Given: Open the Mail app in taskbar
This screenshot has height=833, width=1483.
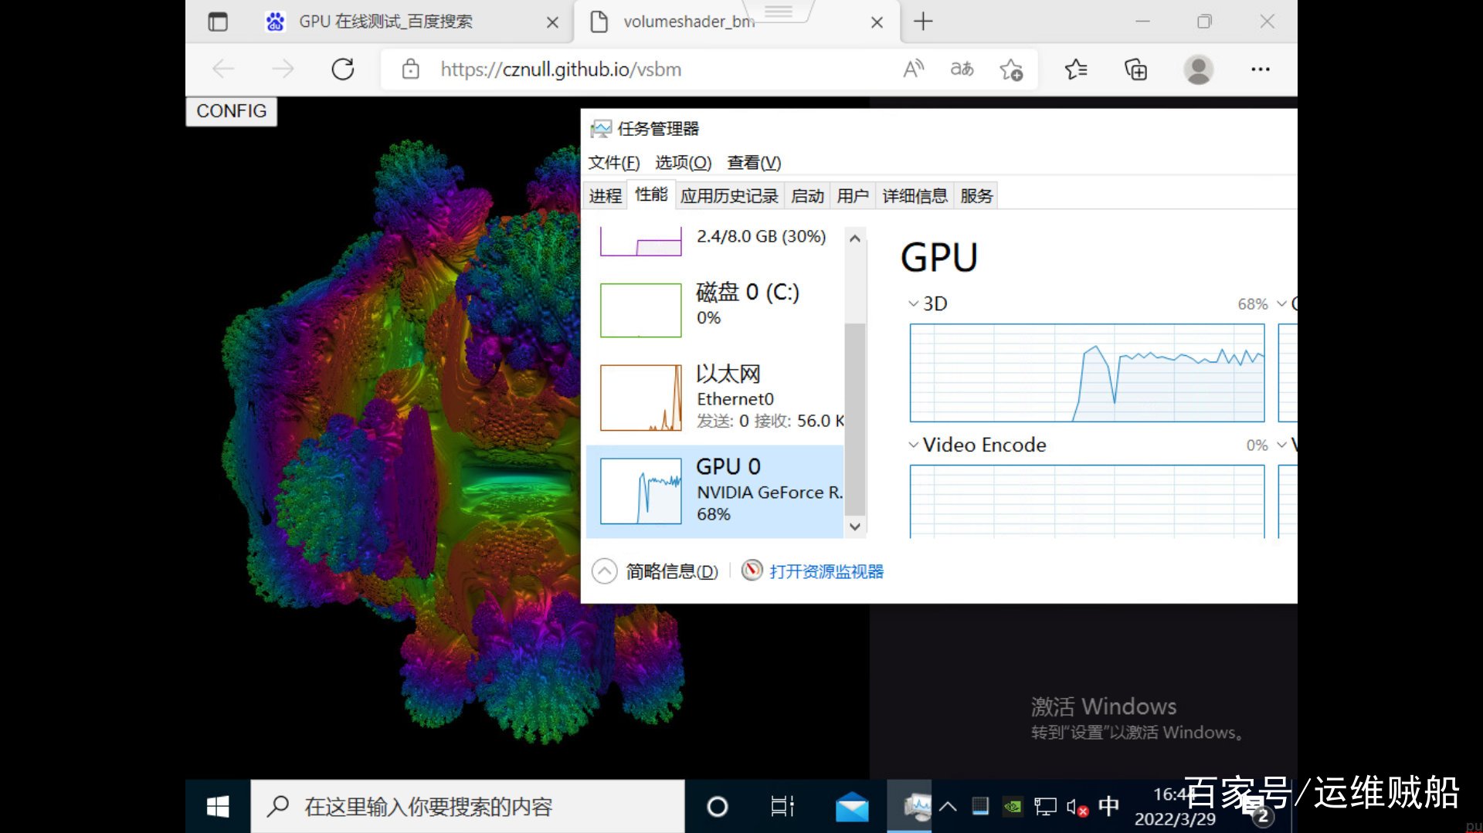Looking at the screenshot, I should [851, 807].
